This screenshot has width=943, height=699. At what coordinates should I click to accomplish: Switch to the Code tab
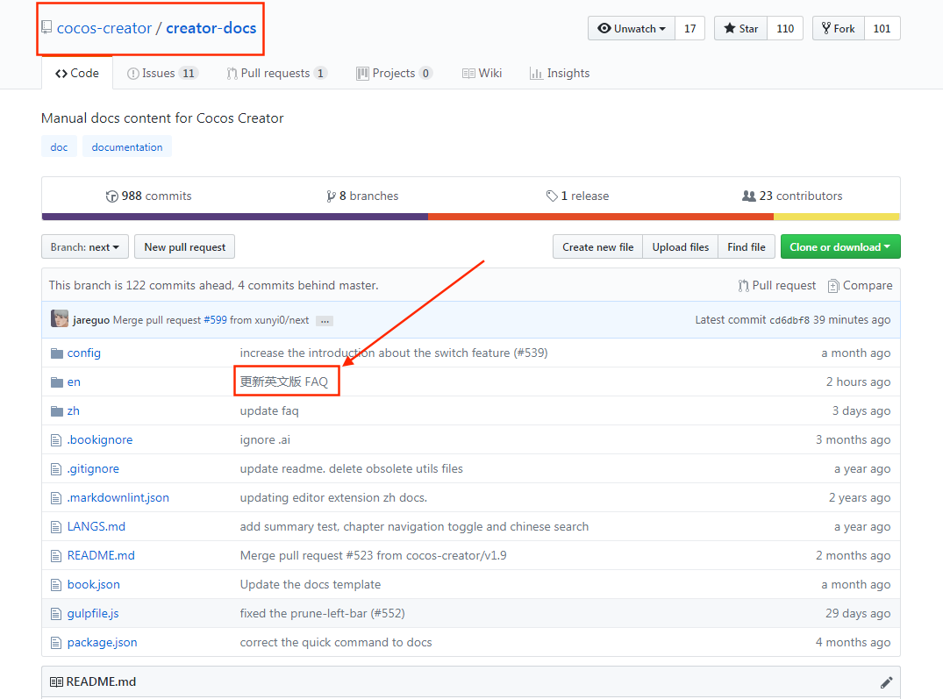tap(77, 74)
